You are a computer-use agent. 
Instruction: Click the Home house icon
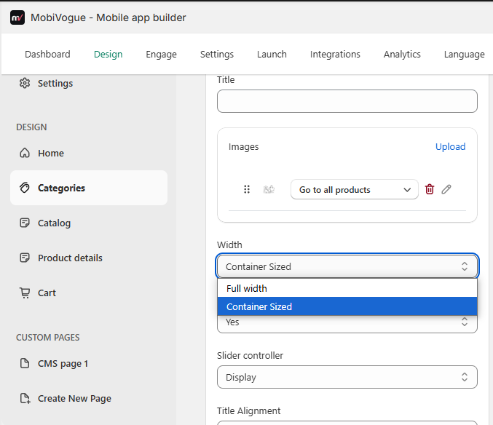click(25, 153)
